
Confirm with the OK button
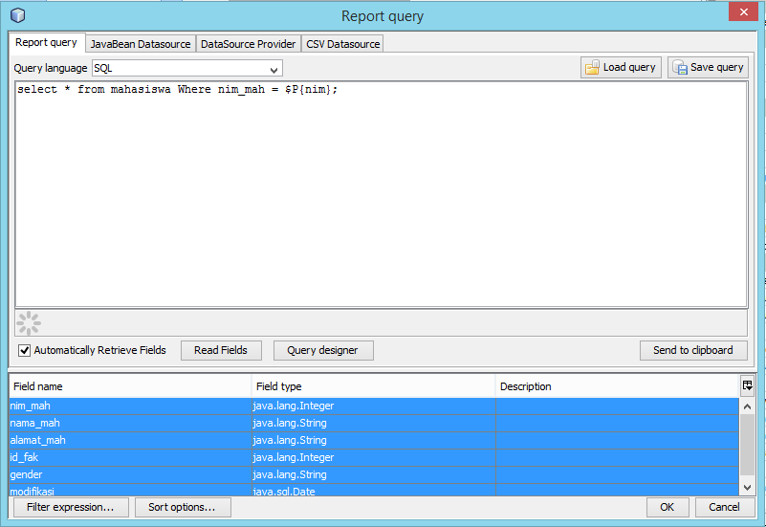tap(668, 507)
